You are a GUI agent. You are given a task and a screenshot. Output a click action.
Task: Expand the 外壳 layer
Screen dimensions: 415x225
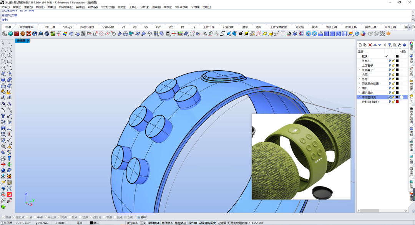click(359, 79)
